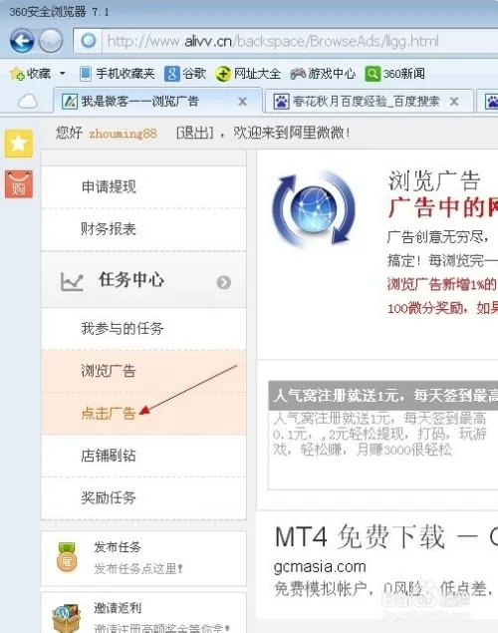Click the 发布任务 link
498x633 pixels.
click(118, 547)
